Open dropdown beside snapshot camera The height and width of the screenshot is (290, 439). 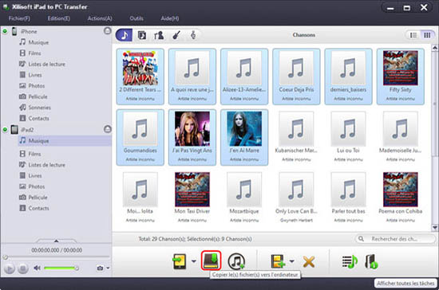(x=108, y=268)
